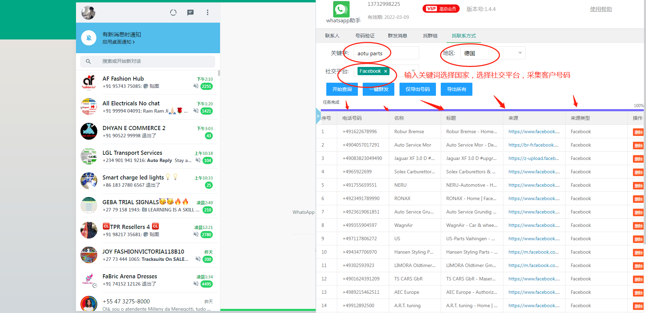The image size is (646, 313).
Task: Expand side panel via blue arrow handle
Action: click(x=318, y=116)
